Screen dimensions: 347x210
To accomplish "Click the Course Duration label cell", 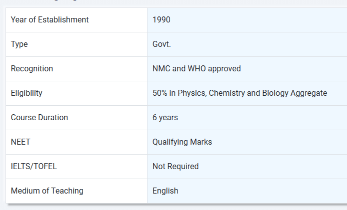I will (39, 118).
